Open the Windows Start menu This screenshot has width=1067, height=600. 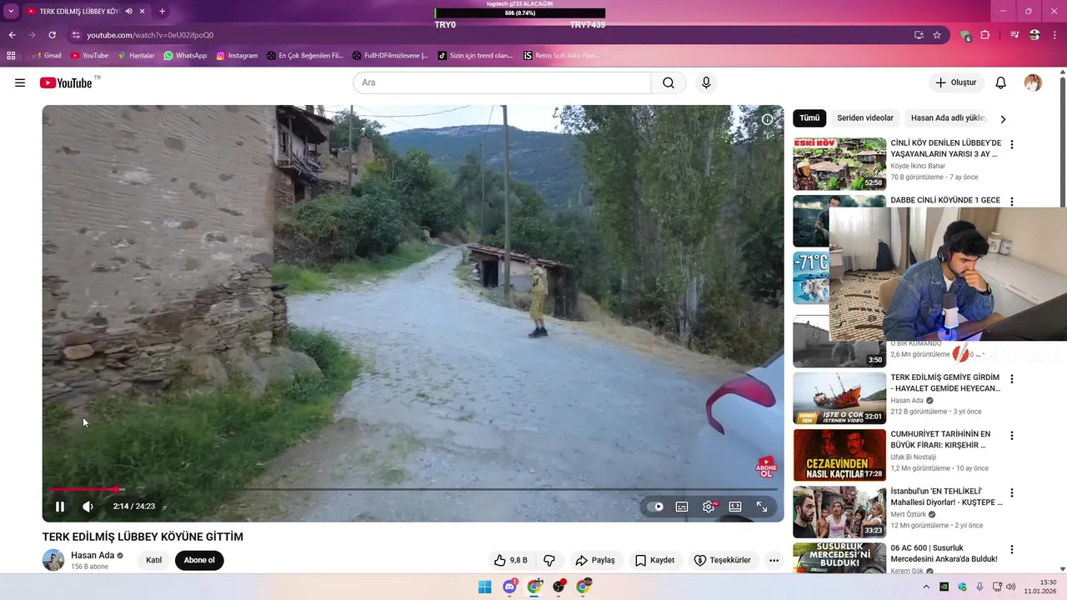point(484,587)
